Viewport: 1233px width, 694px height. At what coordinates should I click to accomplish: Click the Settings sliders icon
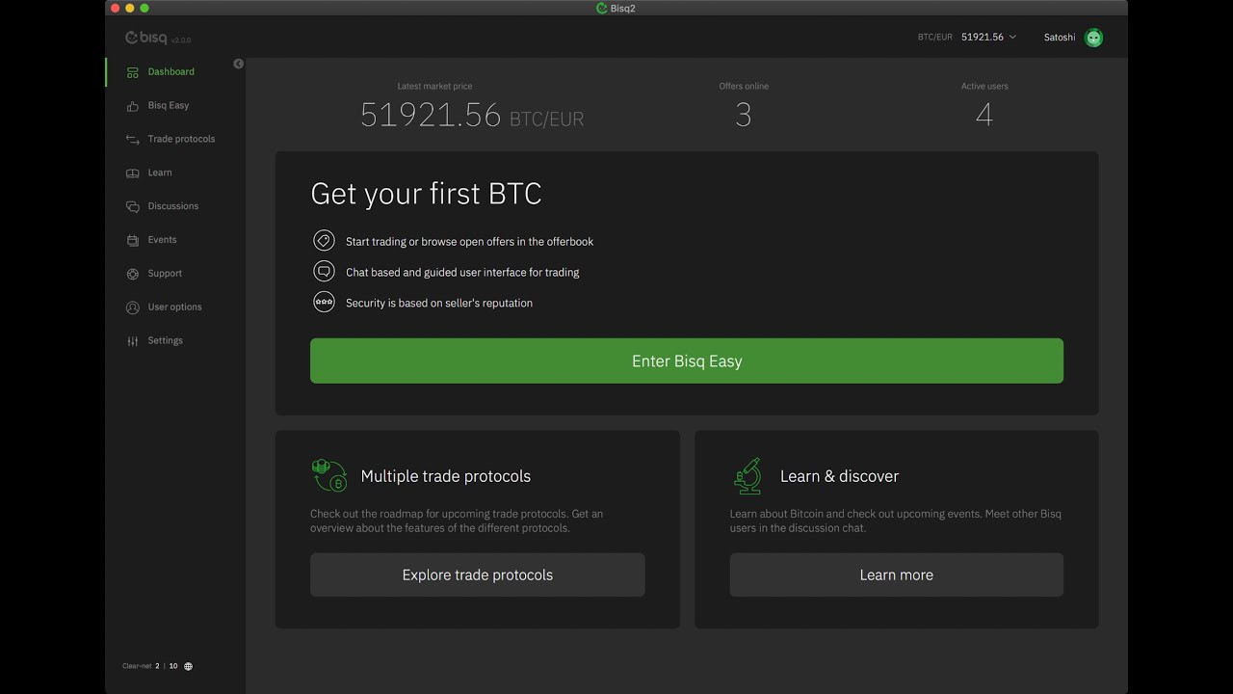(x=133, y=341)
